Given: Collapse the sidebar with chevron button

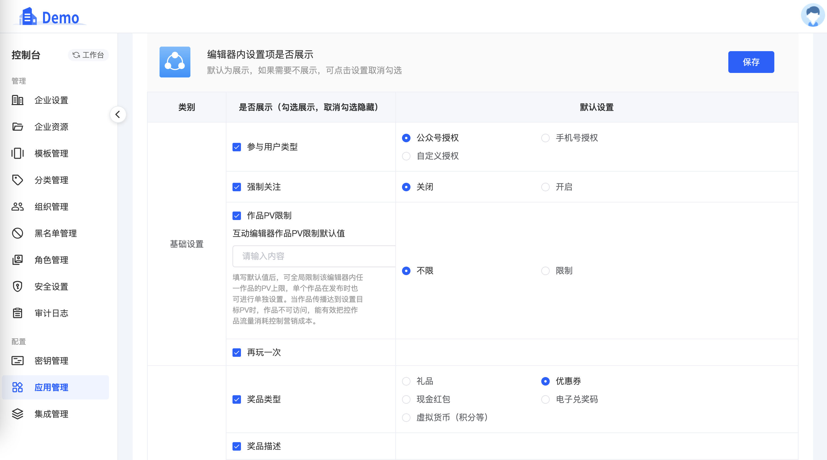Looking at the screenshot, I should [x=118, y=114].
